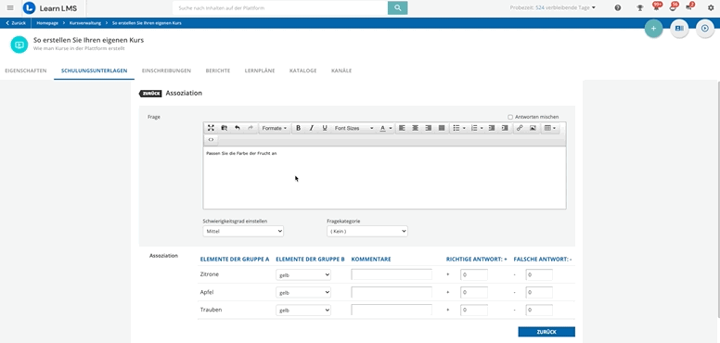Open the Font Sizes dropdown
This screenshot has width=720, height=343.
coord(354,128)
